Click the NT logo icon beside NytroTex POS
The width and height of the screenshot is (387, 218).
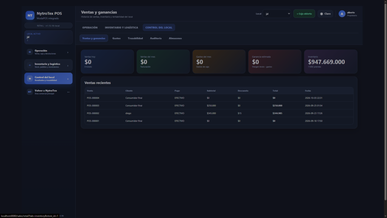pyautogui.click(x=30, y=15)
